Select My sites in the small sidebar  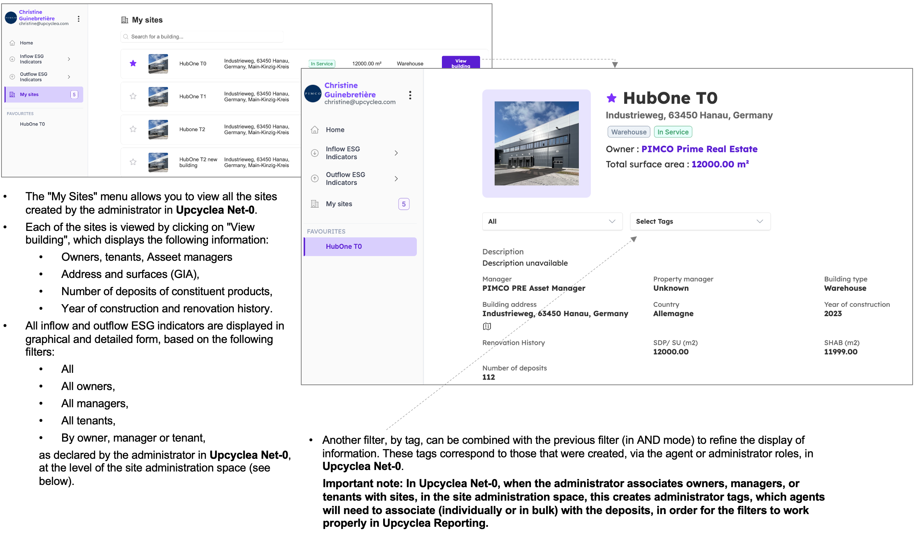pyautogui.click(x=44, y=95)
